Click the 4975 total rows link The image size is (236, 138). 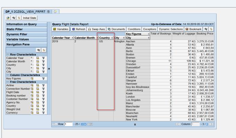[x=83, y=124]
